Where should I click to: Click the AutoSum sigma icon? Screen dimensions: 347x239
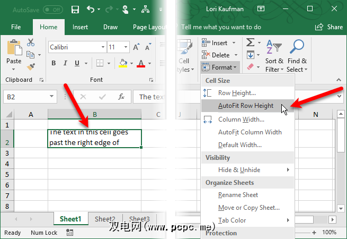point(251,43)
